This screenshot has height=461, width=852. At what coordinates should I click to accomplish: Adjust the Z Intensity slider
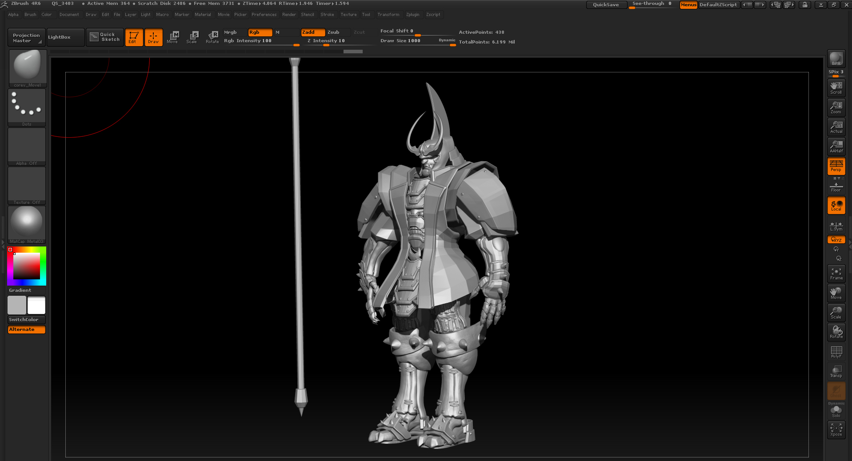[340, 41]
